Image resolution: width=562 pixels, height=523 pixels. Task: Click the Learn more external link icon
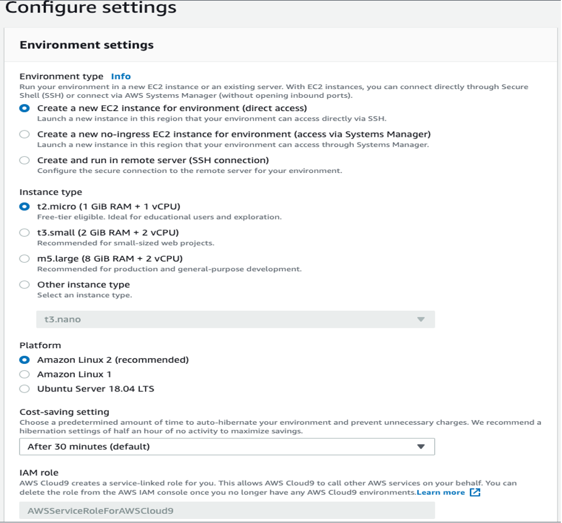click(473, 491)
